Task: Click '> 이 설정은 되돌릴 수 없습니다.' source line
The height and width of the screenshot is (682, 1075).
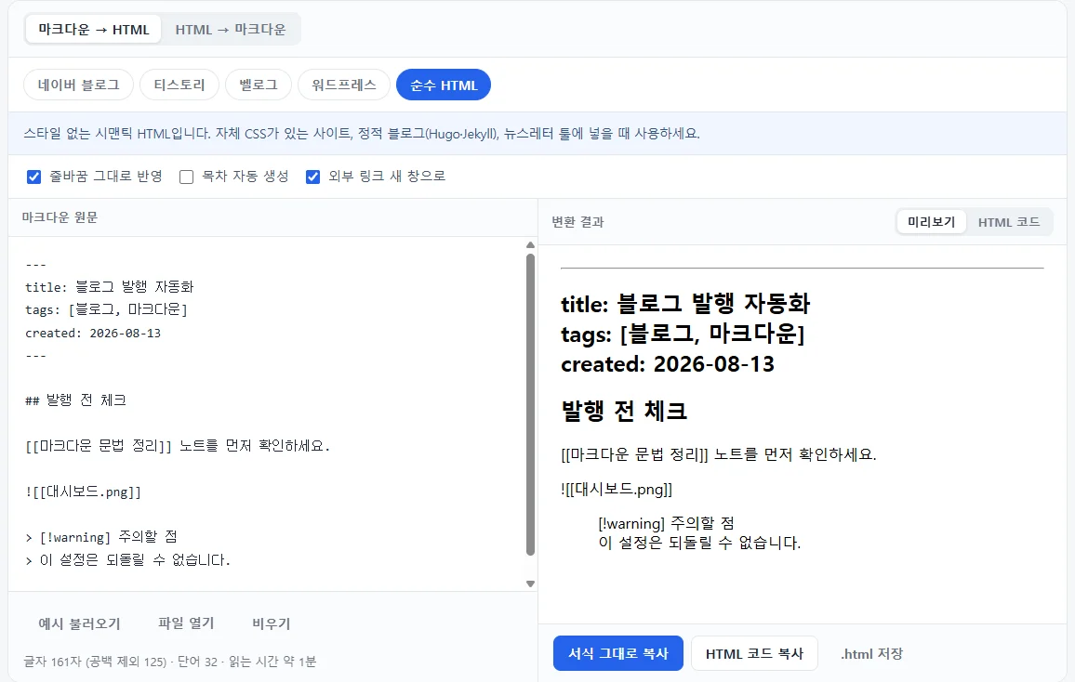Action: click(x=127, y=560)
